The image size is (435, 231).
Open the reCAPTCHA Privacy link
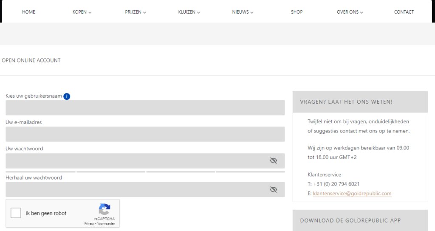(89, 223)
